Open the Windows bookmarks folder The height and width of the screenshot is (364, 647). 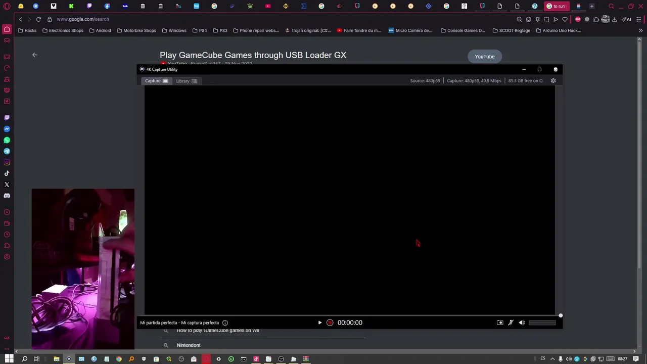[174, 30]
